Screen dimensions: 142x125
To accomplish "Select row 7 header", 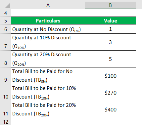I will pyautogui.click(x=6, y=42).
